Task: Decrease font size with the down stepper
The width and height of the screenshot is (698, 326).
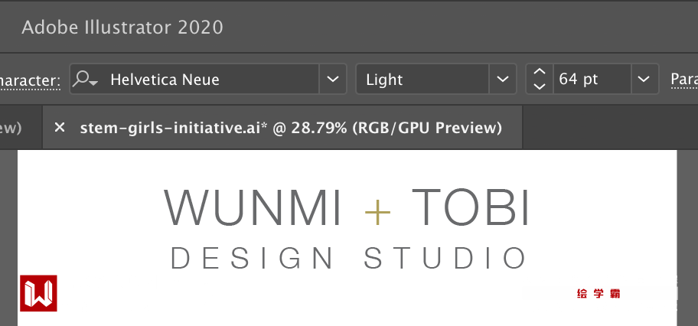Action: pyautogui.click(x=540, y=87)
